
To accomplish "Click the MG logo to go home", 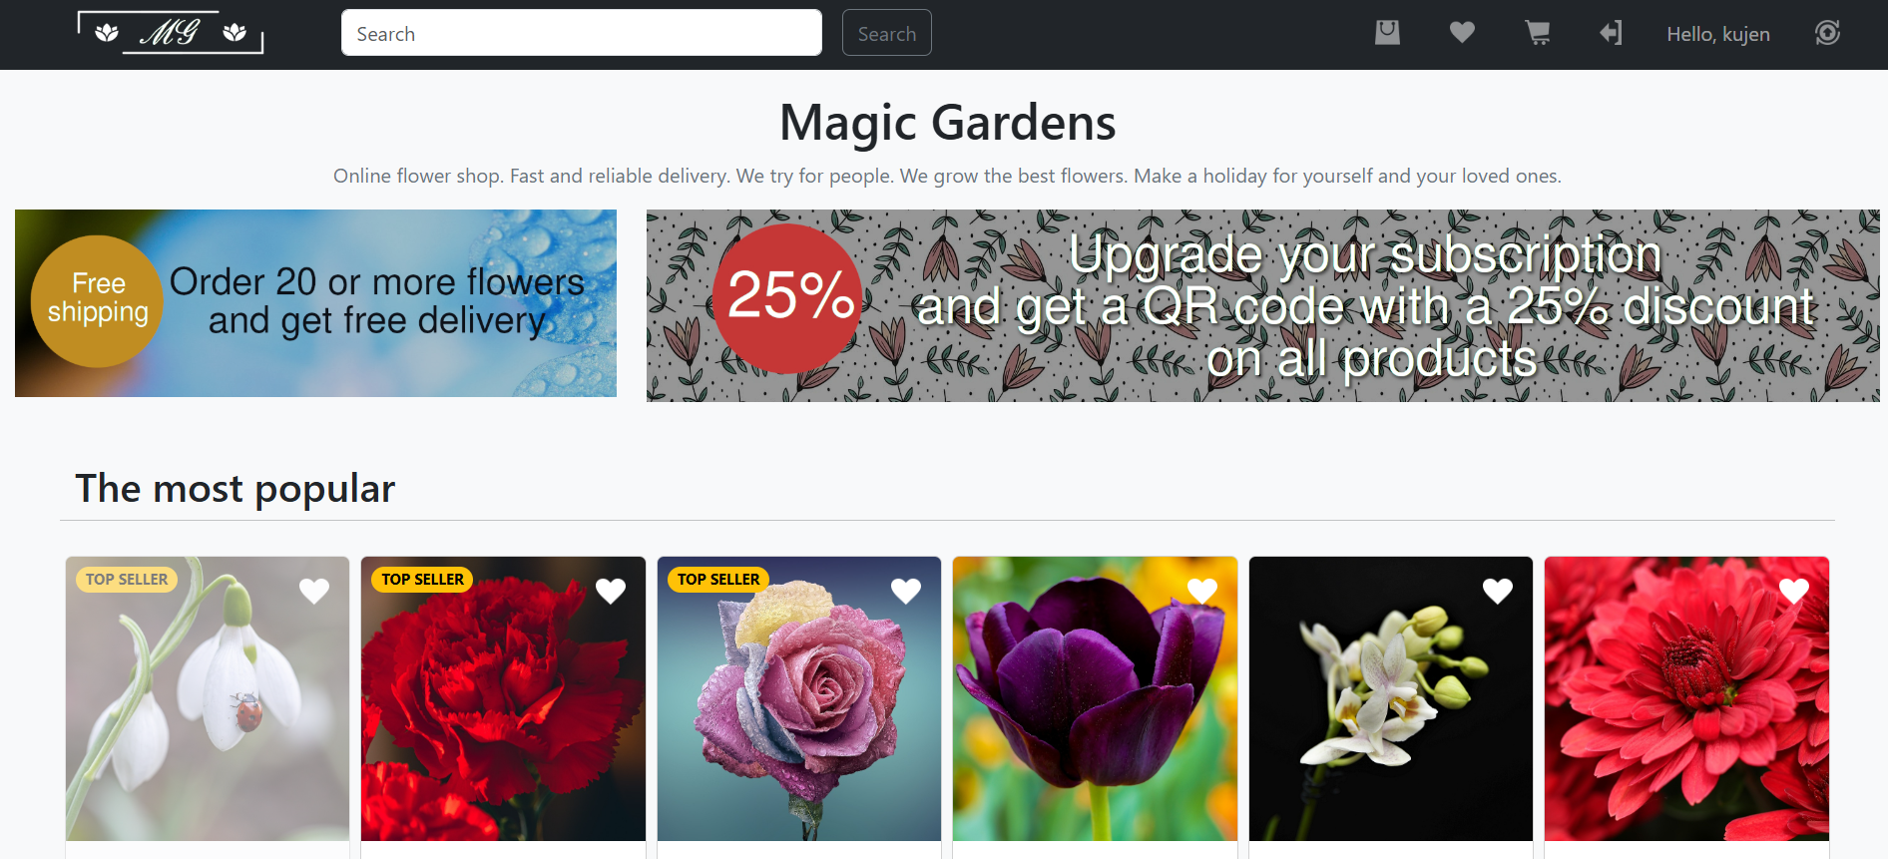I will coord(171,33).
